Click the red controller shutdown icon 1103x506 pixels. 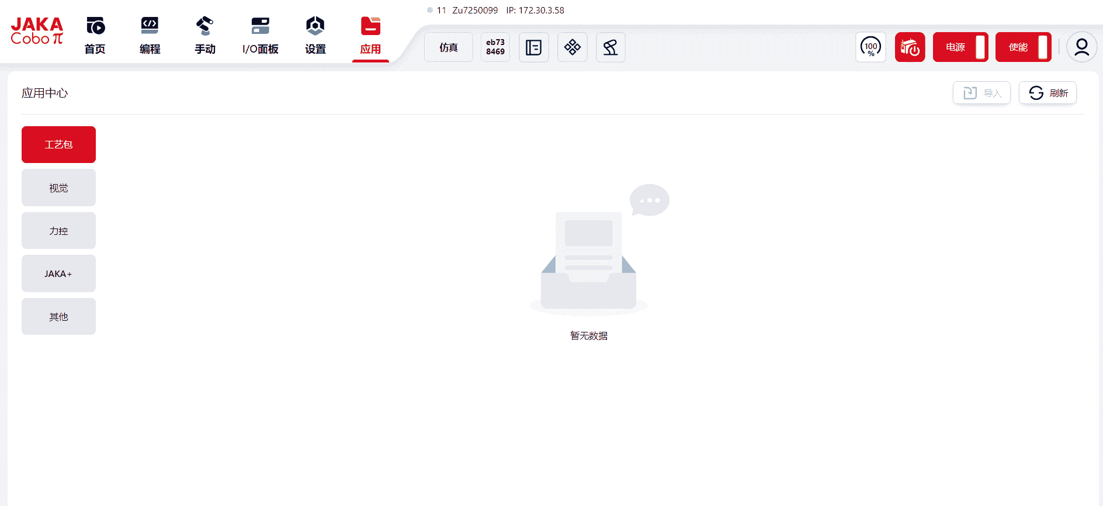[910, 47]
